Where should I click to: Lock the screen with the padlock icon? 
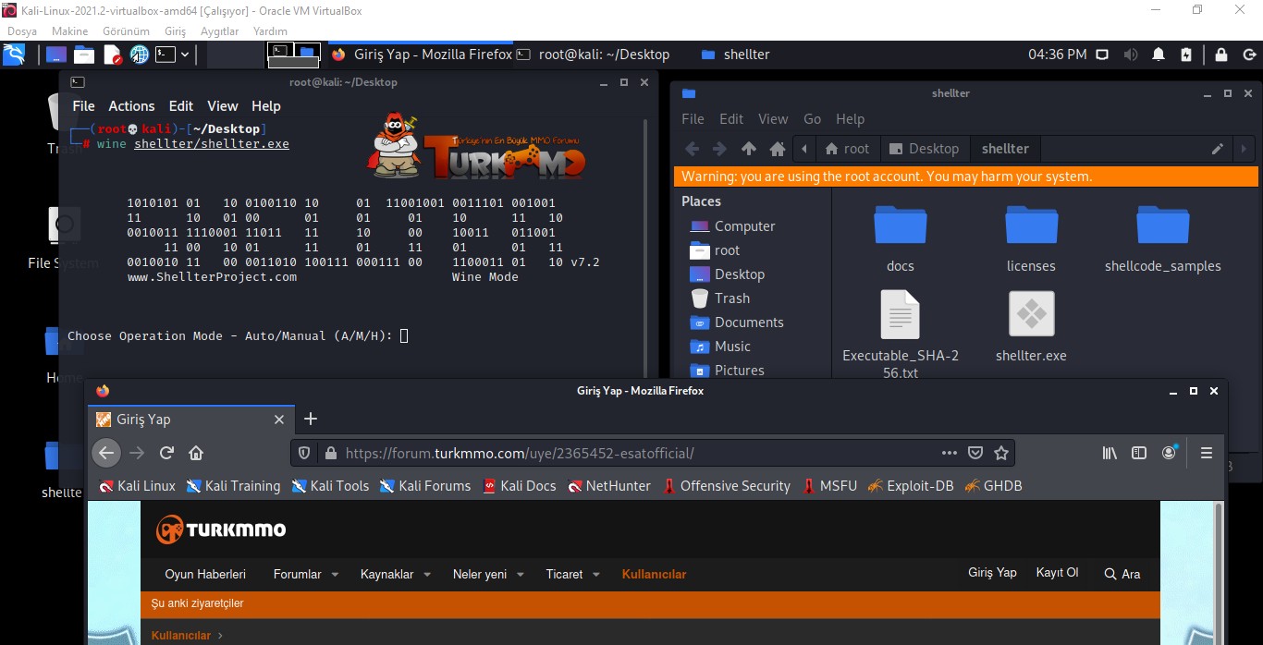[1221, 55]
